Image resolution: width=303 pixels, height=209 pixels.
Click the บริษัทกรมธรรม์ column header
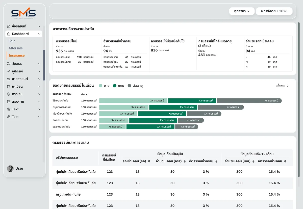[x=67, y=158]
